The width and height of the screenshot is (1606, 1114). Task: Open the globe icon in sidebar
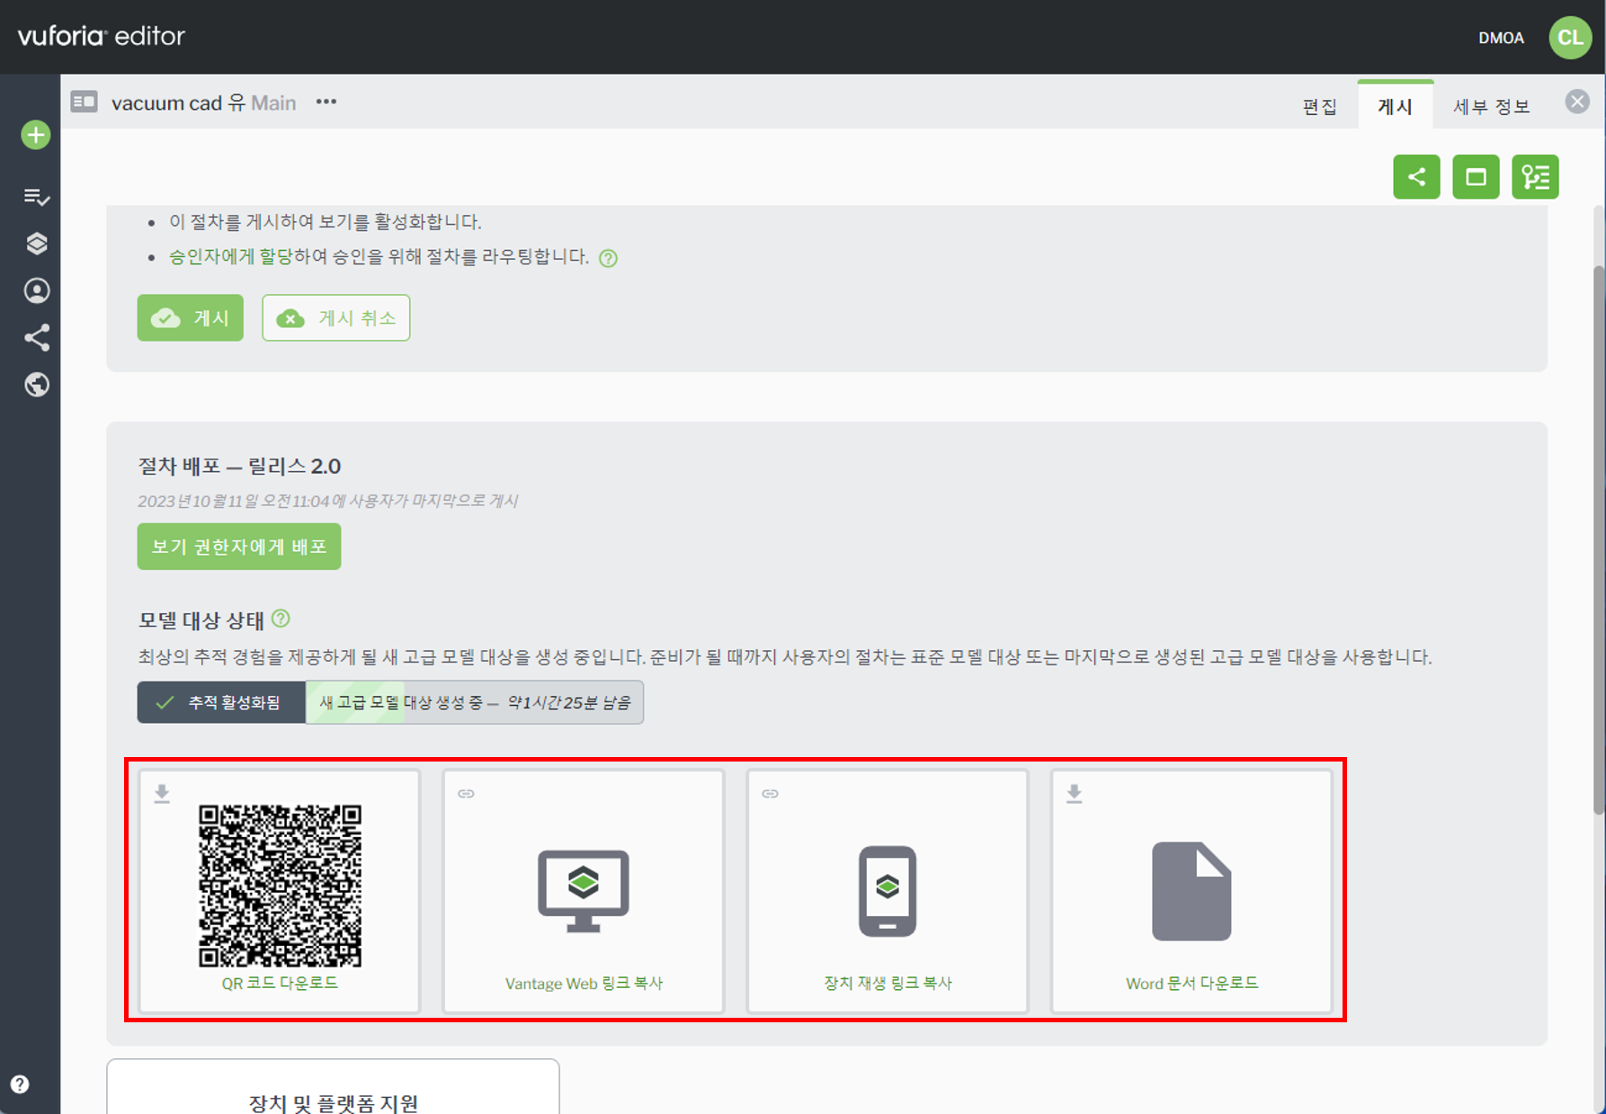[x=36, y=385]
